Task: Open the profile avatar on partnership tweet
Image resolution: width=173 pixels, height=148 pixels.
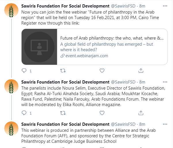Action: [12, 129]
